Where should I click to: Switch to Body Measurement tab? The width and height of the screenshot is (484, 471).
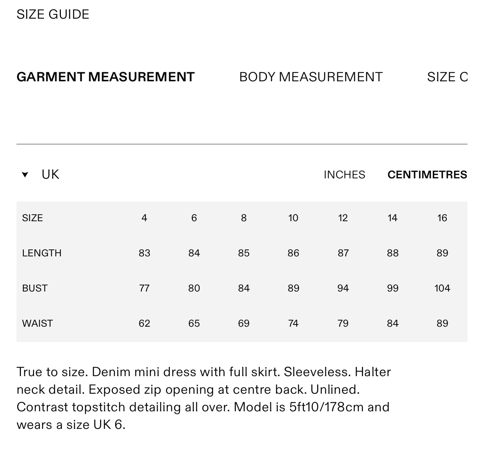coord(311,77)
